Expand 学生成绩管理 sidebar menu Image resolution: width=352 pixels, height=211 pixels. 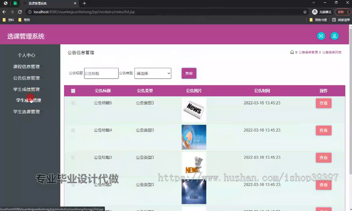coord(27,89)
